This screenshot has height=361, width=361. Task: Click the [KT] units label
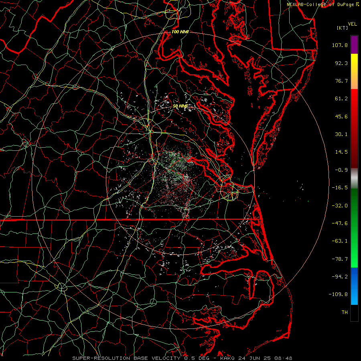click(343, 28)
